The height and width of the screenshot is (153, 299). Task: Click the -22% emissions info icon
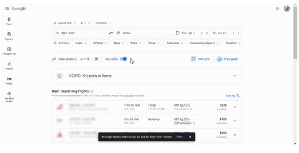[194, 123]
